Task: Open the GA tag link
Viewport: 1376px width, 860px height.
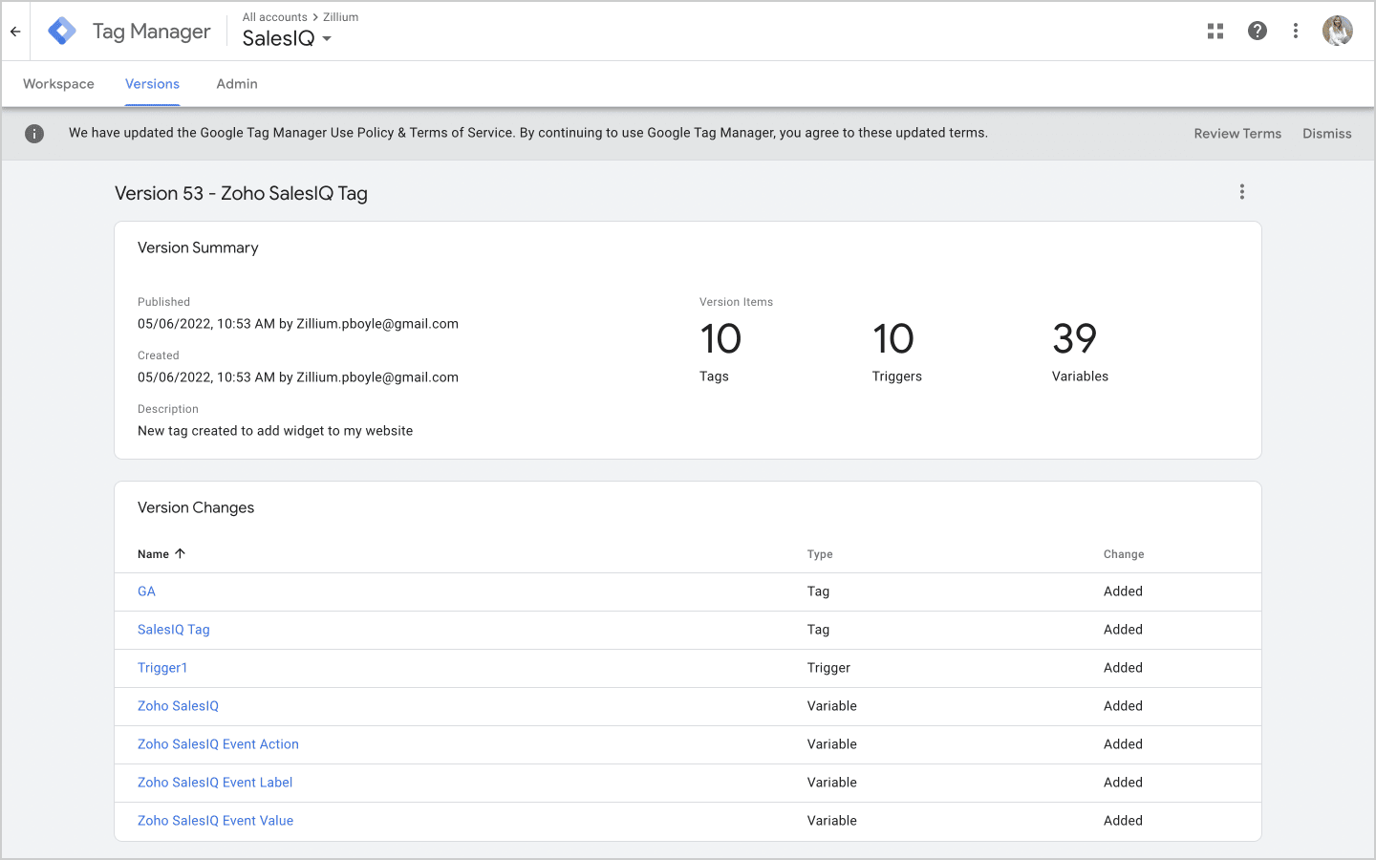Action: pyautogui.click(x=146, y=591)
